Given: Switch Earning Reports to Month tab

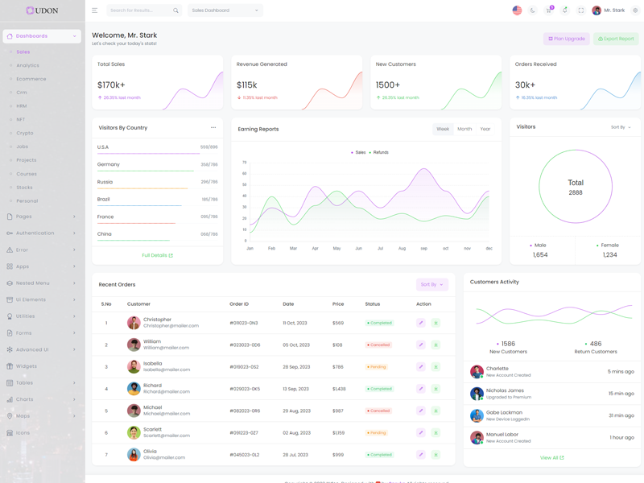Looking at the screenshot, I should (x=464, y=129).
